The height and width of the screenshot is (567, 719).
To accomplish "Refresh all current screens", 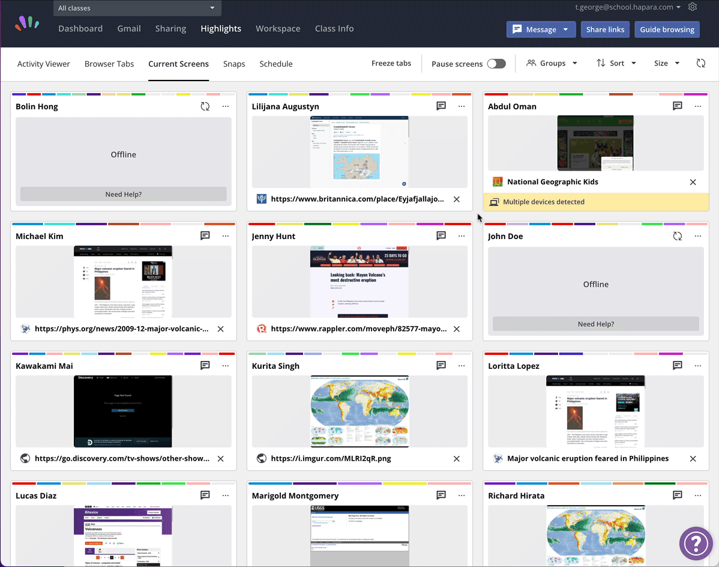I will pyautogui.click(x=700, y=63).
